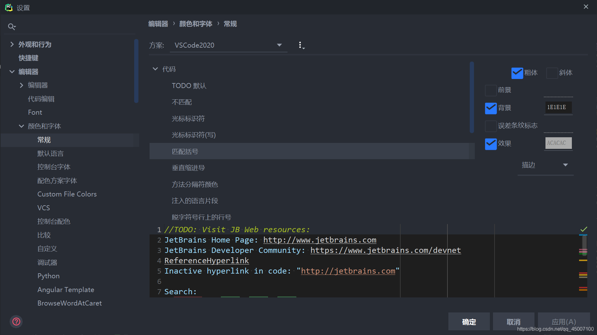Expand the nested 编辑器 subsection
597x335 pixels.
click(x=21, y=85)
